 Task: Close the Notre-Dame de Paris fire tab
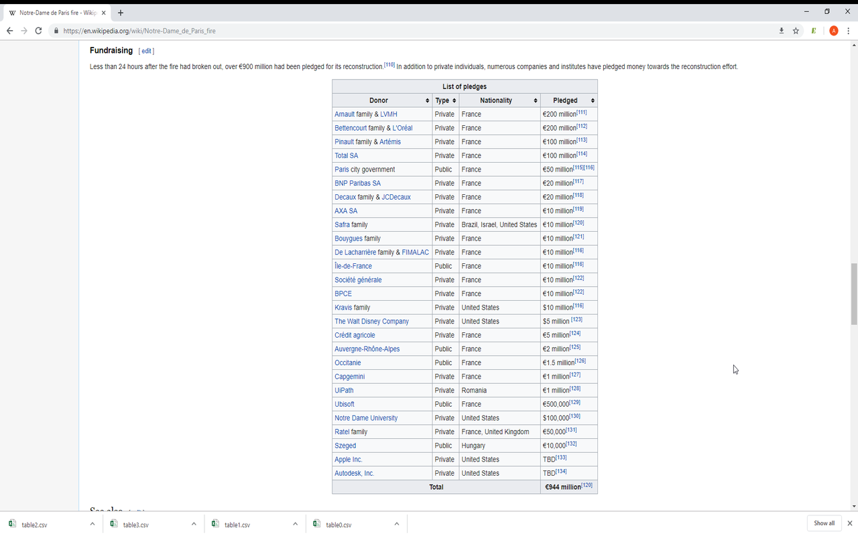104,13
